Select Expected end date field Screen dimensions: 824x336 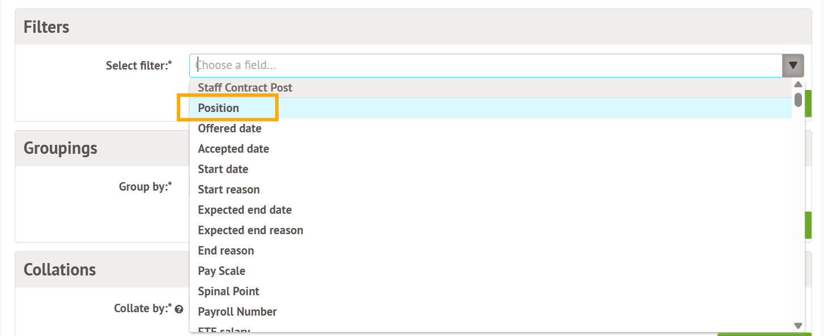pyautogui.click(x=245, y=210)
